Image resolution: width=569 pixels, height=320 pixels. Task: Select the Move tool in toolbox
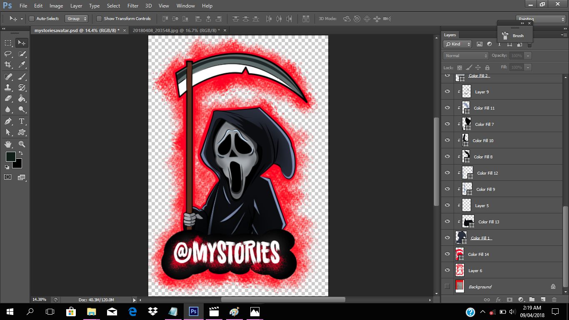(22, 42)
